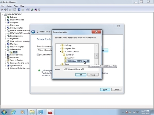Expand the Batteries device category
Viewport: 154px width, 115px height.
pos(5,17)
